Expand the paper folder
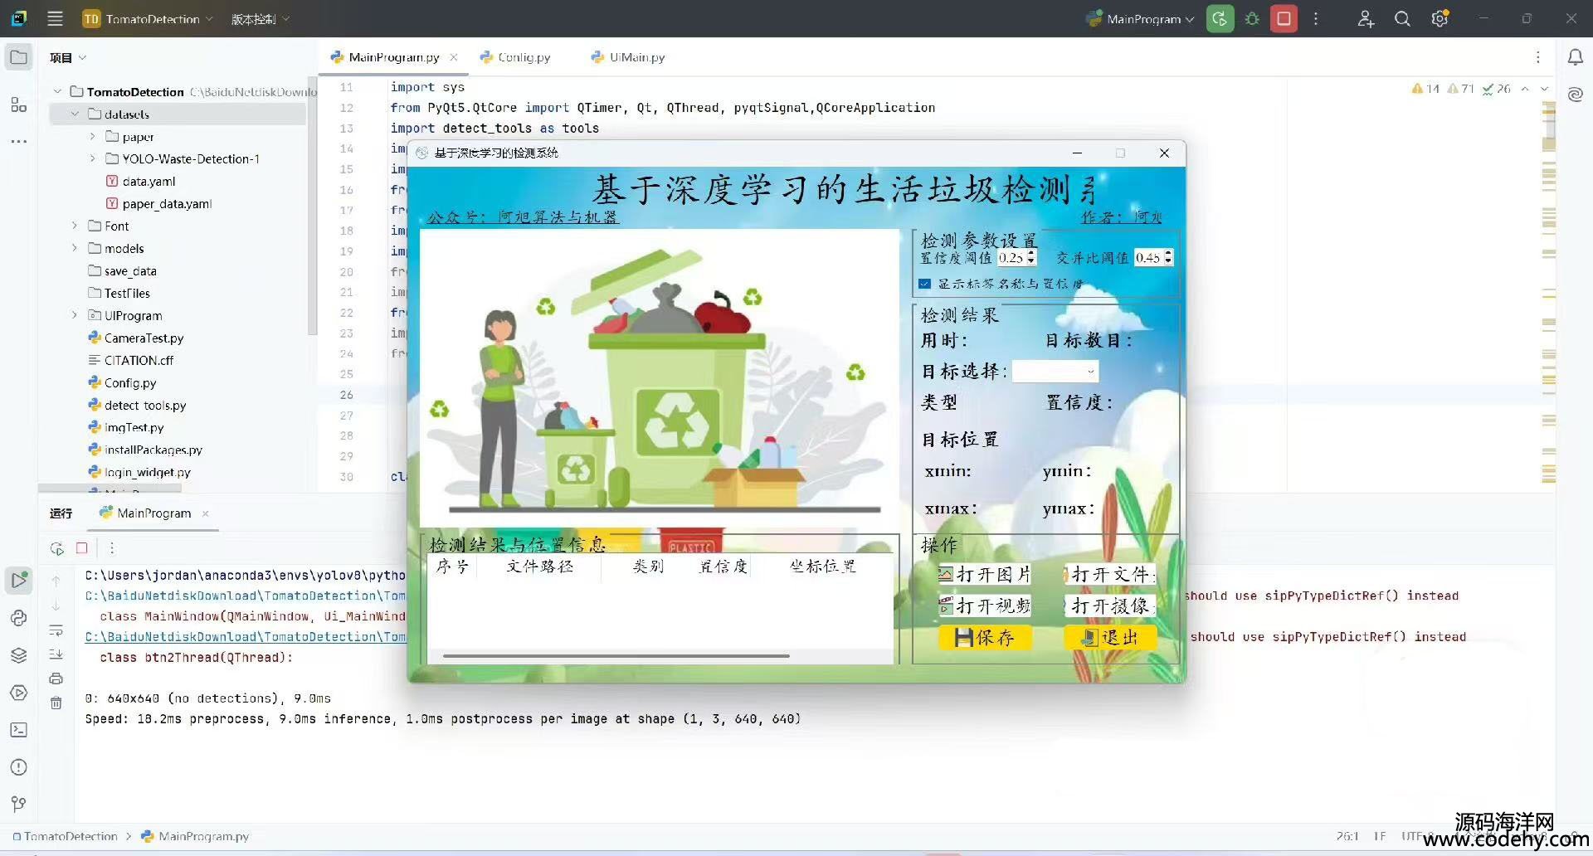 pyautogui.click(x=93, y=136)
